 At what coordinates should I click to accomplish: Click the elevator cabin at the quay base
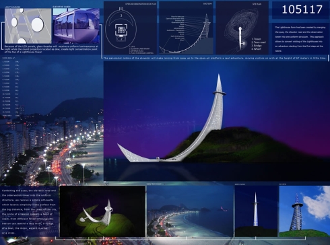pyautogui.click(x=158, y=158)
